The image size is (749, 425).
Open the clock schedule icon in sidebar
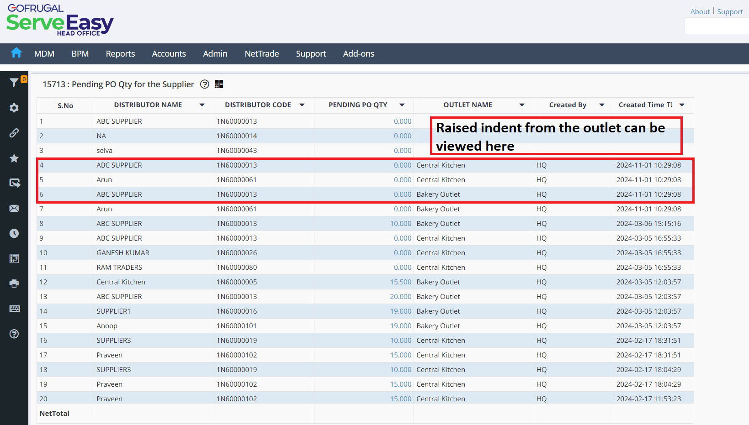tap(14, 233)
